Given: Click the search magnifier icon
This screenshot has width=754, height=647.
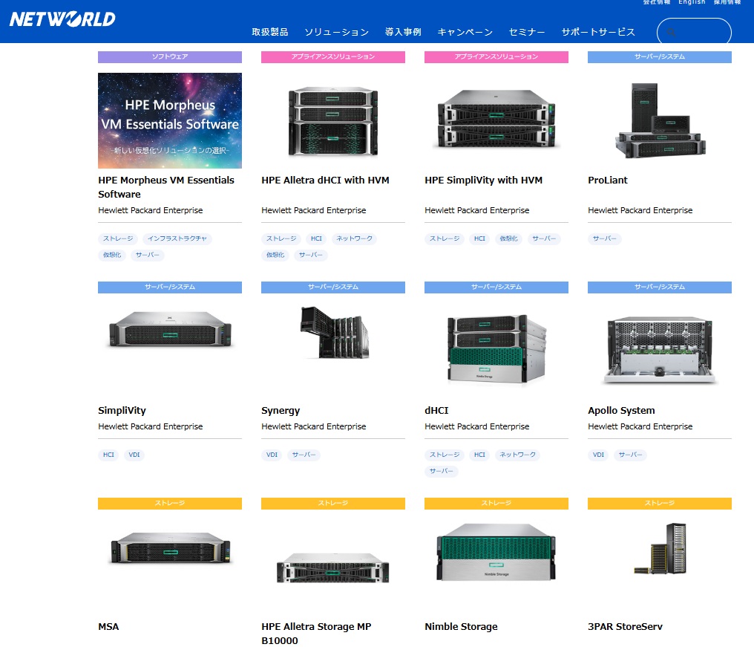Looking at the screenshot, I should click(x=671, y=33).
